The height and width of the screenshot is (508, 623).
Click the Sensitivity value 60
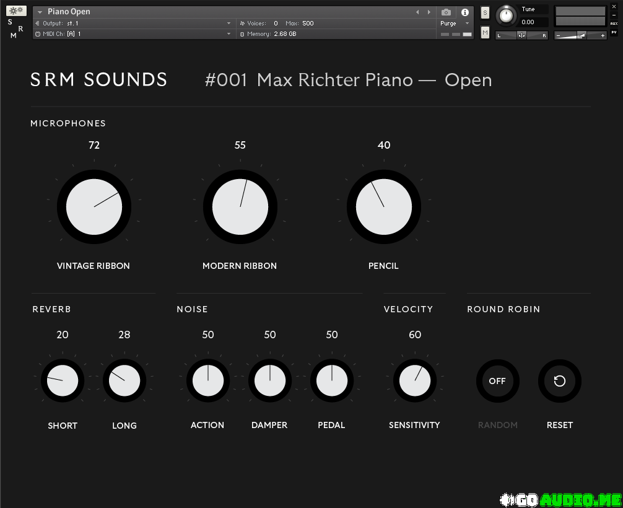pyautogui.click(x=415, y=335)
